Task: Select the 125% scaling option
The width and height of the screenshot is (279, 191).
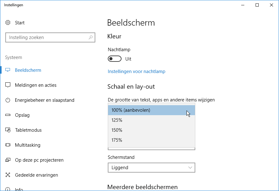Action: (x=152, y=120)
